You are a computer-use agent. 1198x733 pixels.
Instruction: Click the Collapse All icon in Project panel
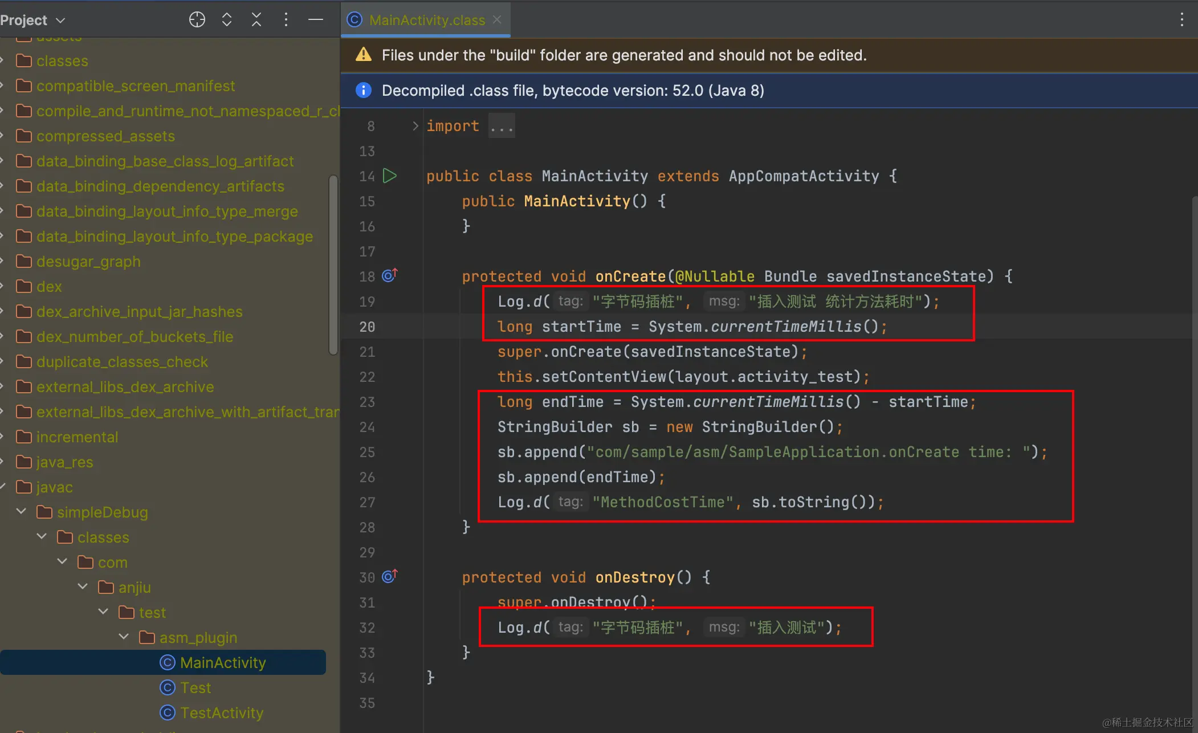click(256, 20)
